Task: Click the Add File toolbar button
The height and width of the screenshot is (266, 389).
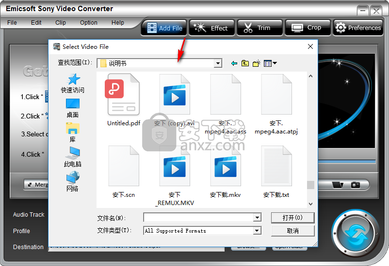Action: 164,28
